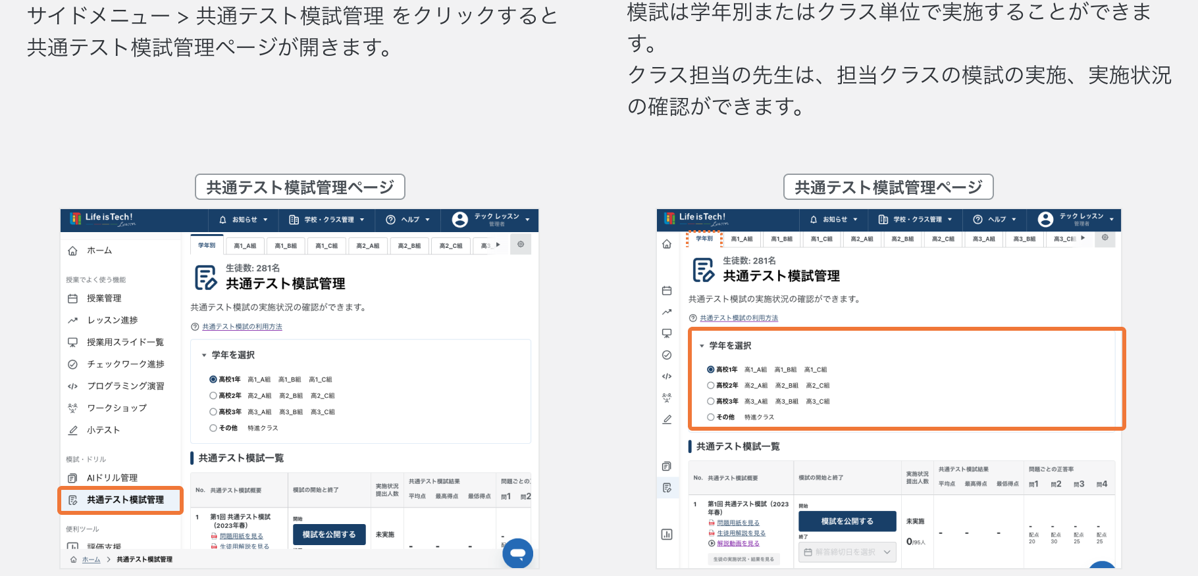Select 高校1年 radio in the left screenshot

(x=213, y=379)
